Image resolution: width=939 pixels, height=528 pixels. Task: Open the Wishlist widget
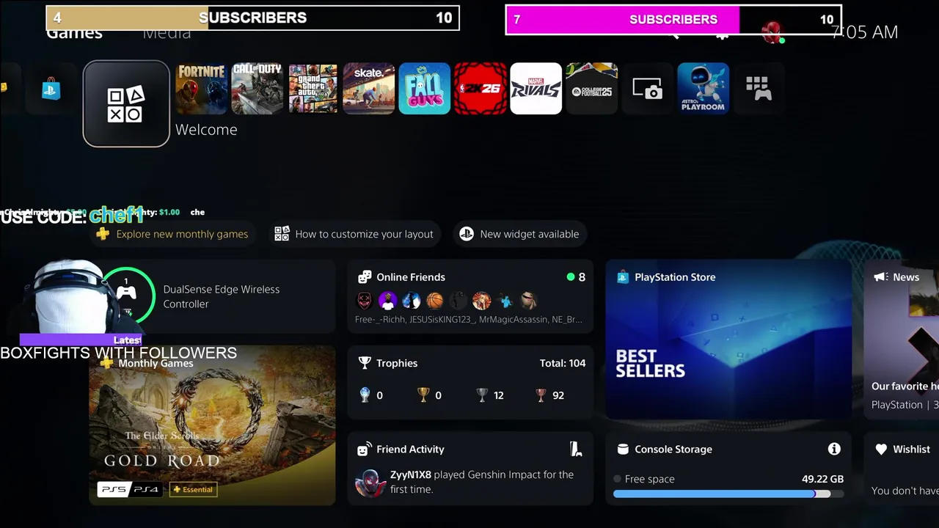(x=902, y=468)
